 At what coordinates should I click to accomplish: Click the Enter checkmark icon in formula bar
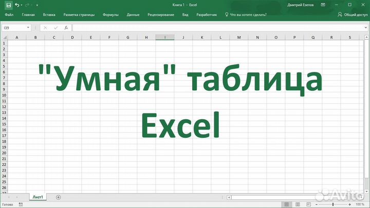[x=55, y=28]
